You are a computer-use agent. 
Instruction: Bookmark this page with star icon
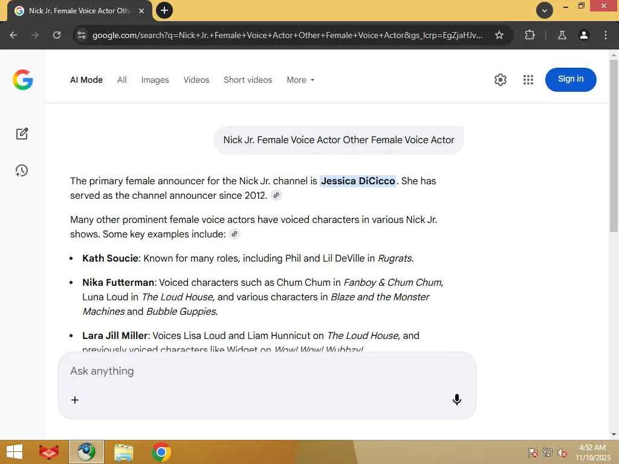[499, 35]
